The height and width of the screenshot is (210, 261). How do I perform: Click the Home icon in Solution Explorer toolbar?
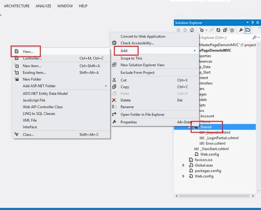[x=192, y=30]
